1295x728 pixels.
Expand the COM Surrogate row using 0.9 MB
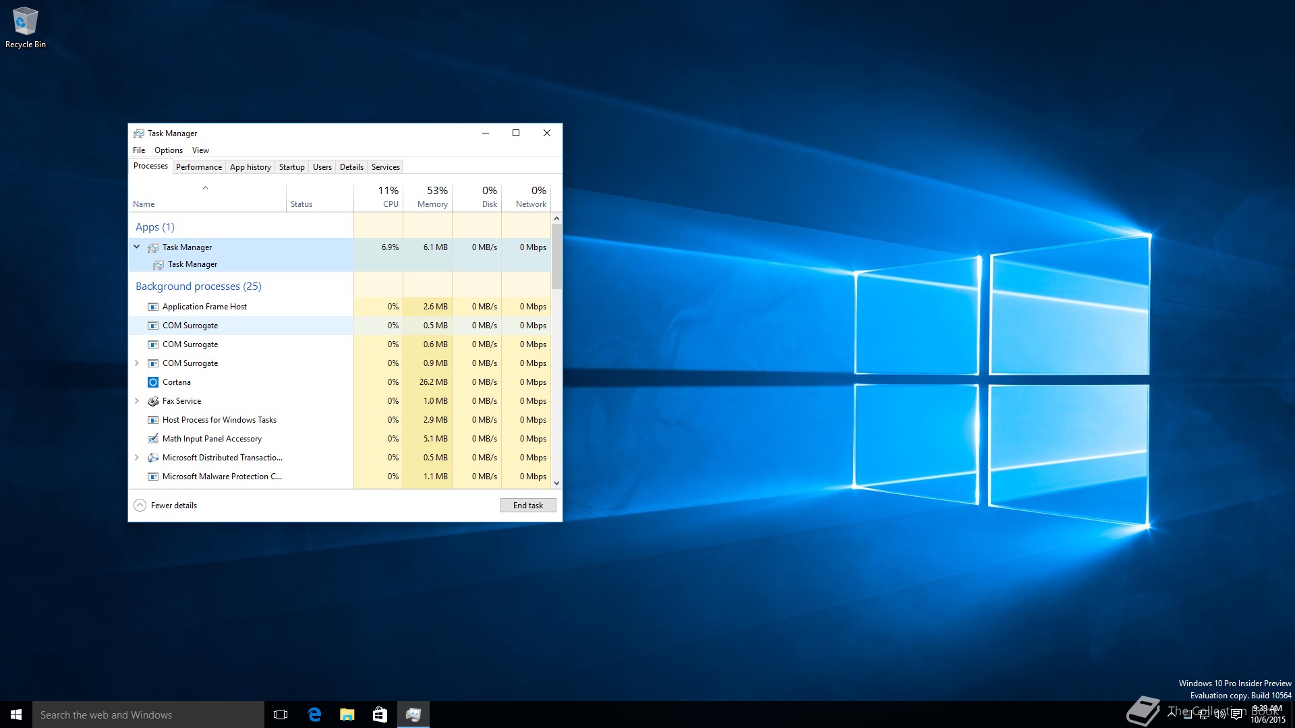pyautogui.click(x=137, y=363)
